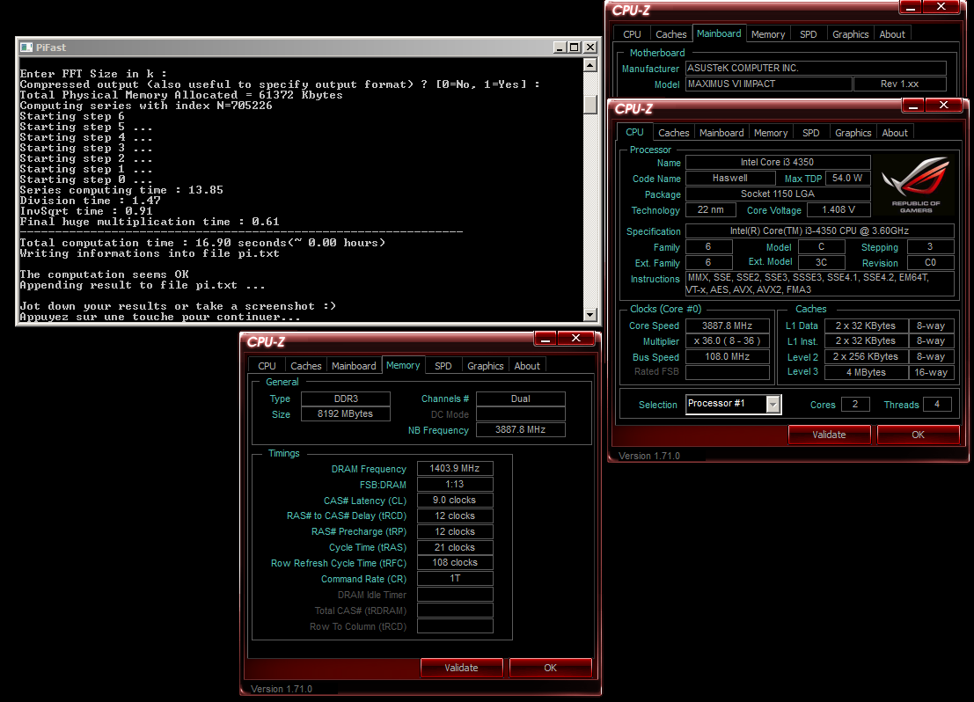Viewport: 974px width, 702px height.
Task: Open Memory tab in Mainboard window
Action: (x=768, y=34)
